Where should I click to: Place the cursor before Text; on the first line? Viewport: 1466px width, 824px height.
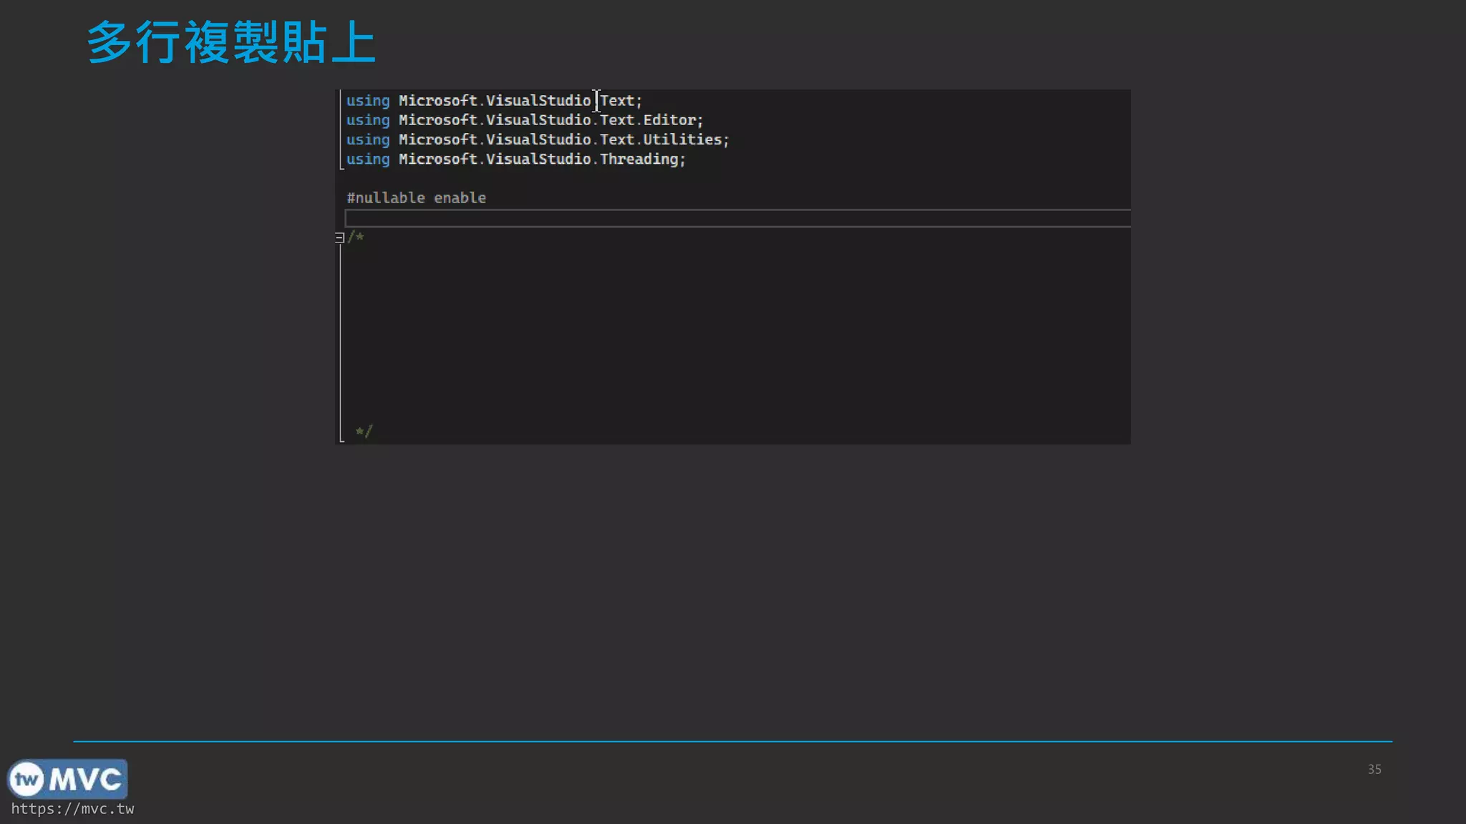coord(600,101)
